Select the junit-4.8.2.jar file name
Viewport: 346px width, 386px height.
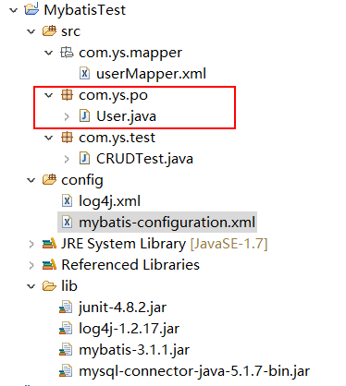[x=122, y=308]
